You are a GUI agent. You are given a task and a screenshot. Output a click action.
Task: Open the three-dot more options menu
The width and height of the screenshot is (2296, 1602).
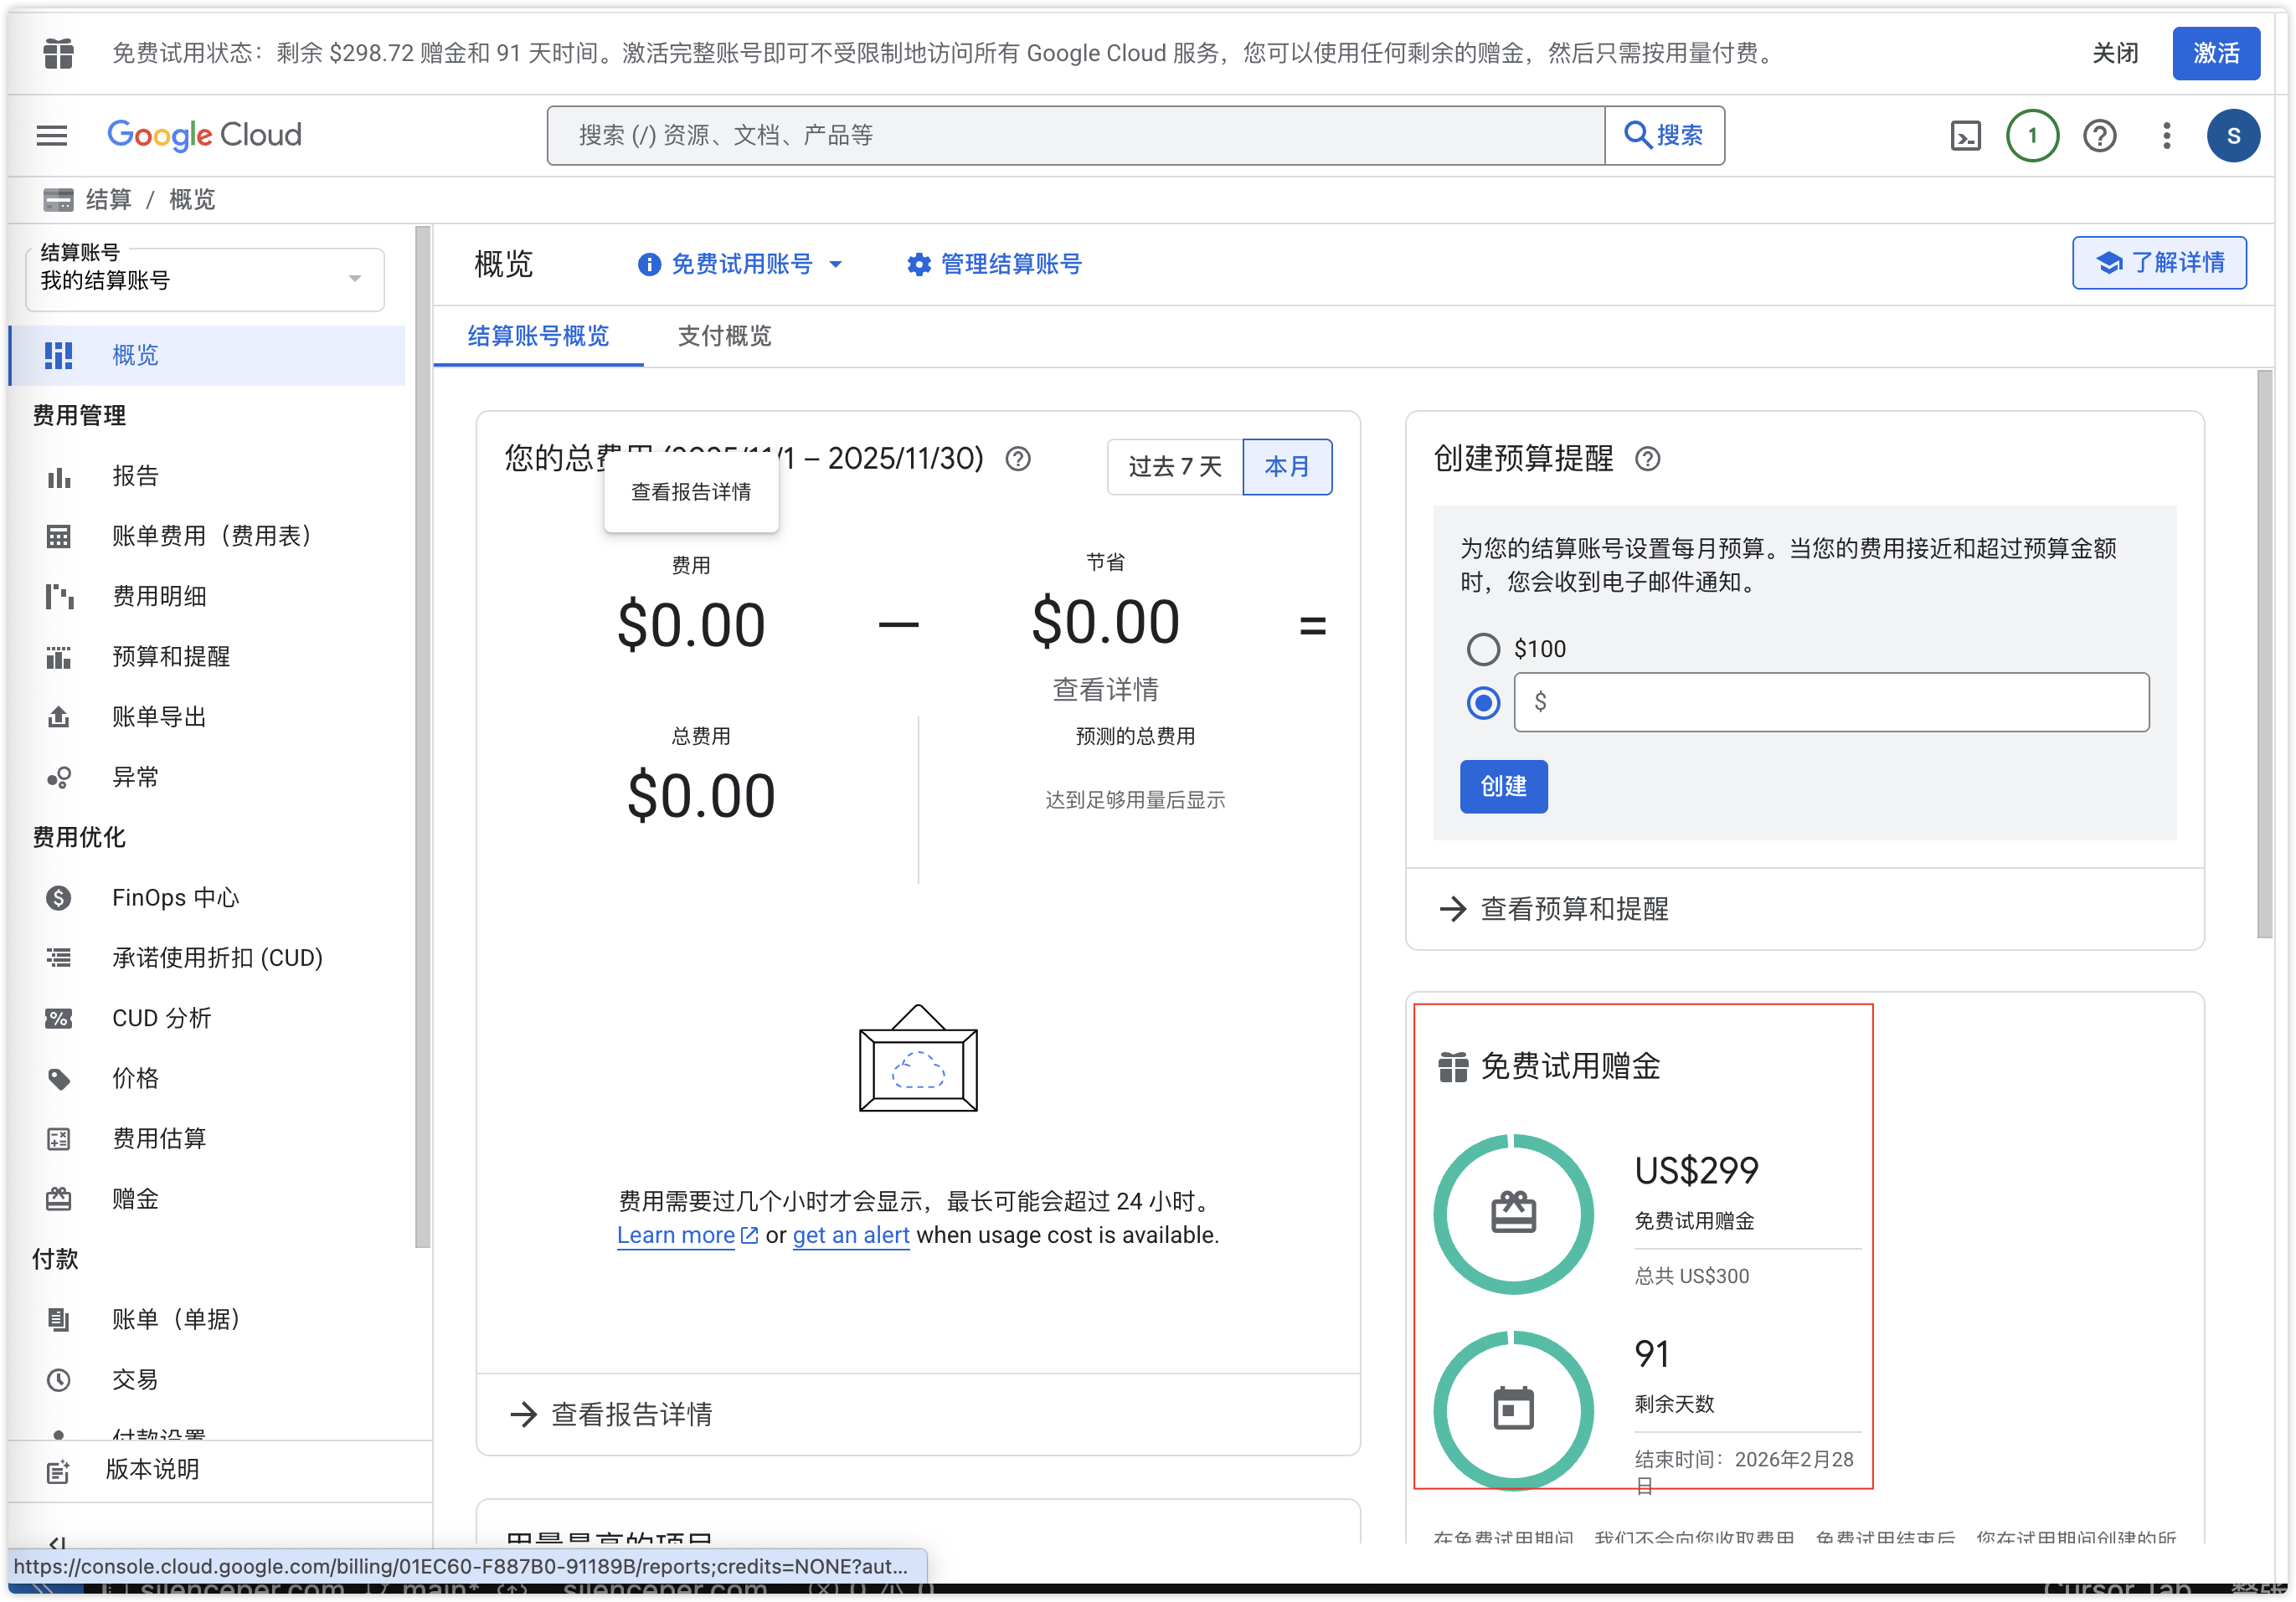2166,135
